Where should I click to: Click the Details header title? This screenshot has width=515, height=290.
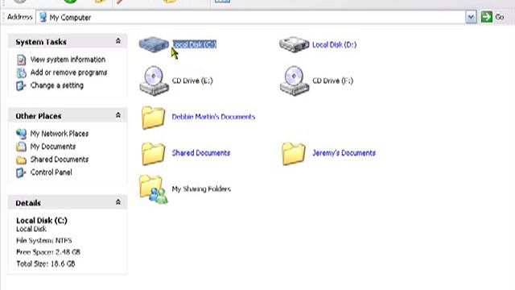[x=28, y=203]
